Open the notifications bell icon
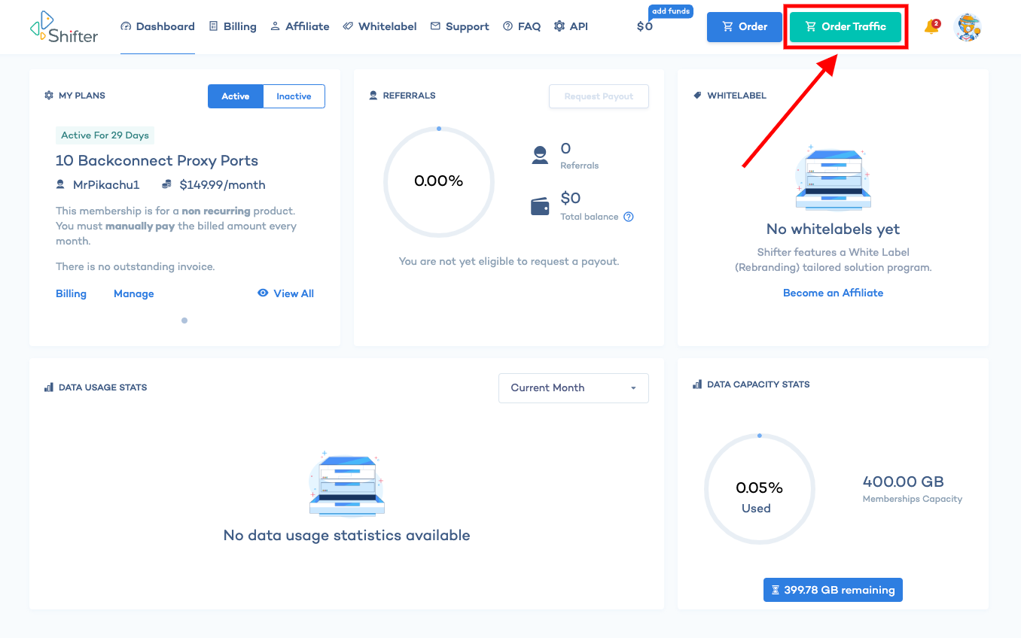 pyautogui.click(x=931, y=27)
